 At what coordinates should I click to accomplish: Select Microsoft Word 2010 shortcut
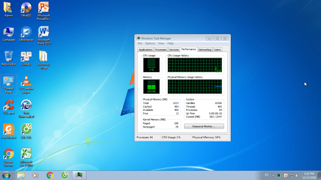(44, 35)
